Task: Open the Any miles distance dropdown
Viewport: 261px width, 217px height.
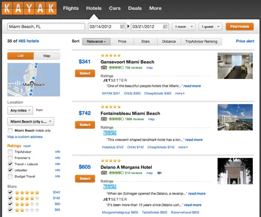Action: (20, 110)
